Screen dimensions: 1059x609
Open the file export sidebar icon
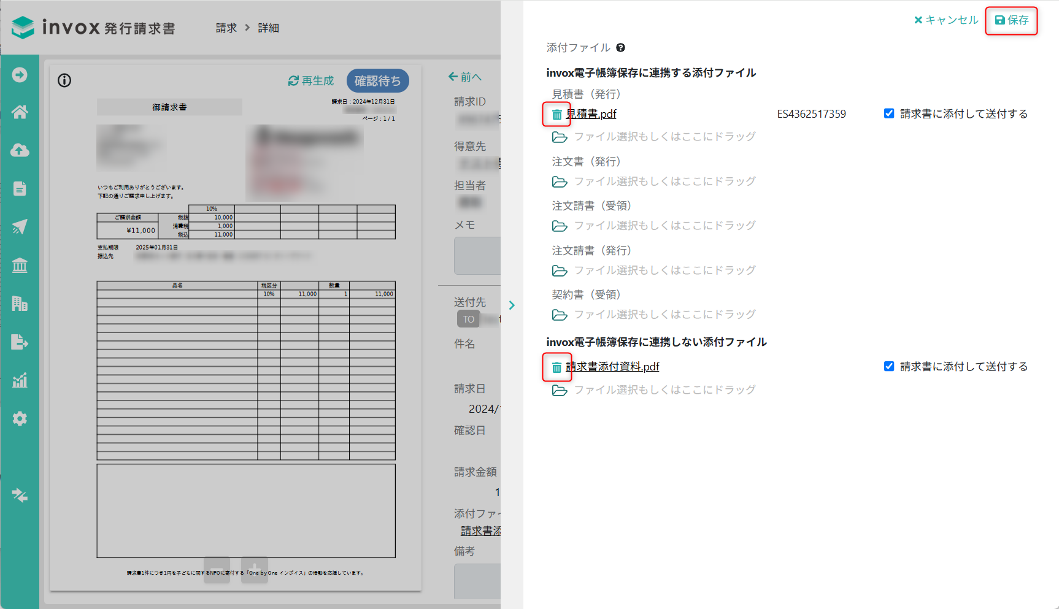pos(20,342)
